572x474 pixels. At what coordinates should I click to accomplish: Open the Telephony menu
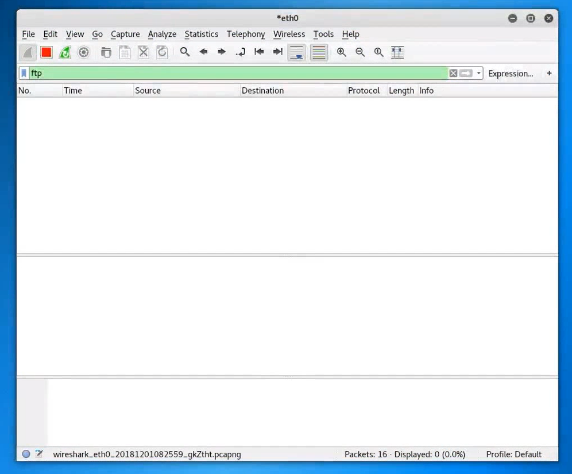coord(246,34)
